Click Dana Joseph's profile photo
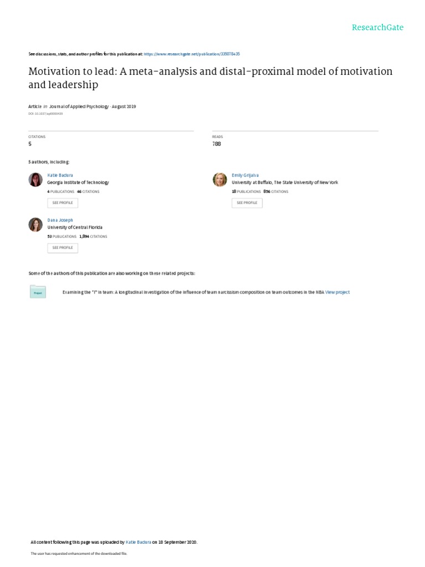425x567 pixels. point(35,224)
